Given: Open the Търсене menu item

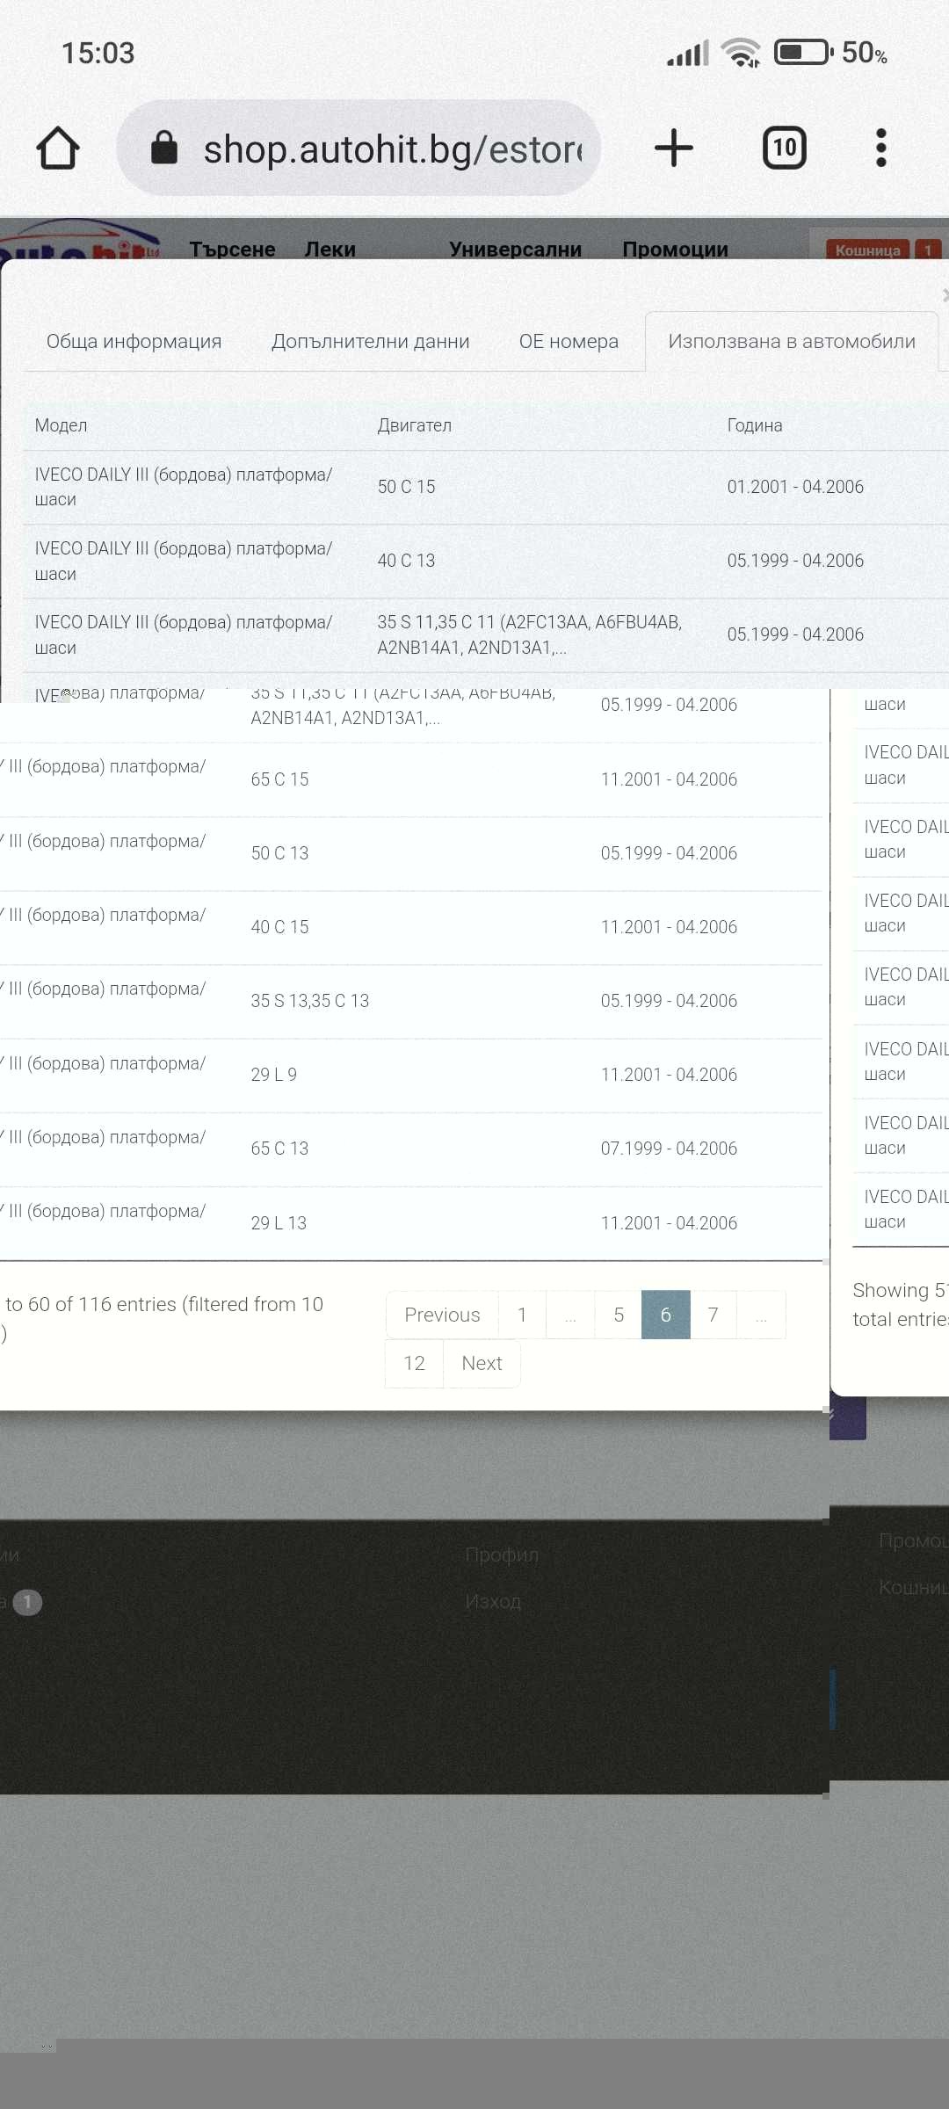Looking at the screenshot, I should pos(233,249).
